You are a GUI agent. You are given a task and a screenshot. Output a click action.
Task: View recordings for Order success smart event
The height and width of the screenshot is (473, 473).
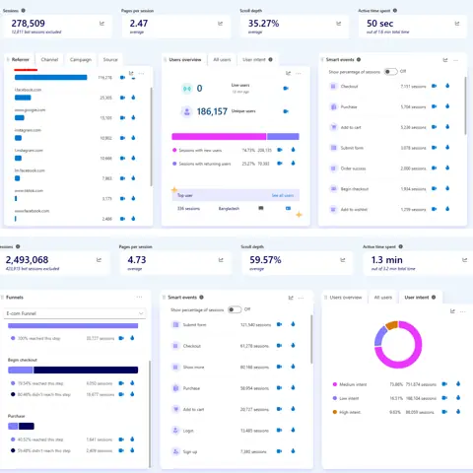click(434, 169)
